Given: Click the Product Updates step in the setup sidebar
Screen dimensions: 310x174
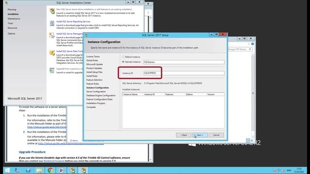Looking at the screenshot, I should click(x=94, y=68).
